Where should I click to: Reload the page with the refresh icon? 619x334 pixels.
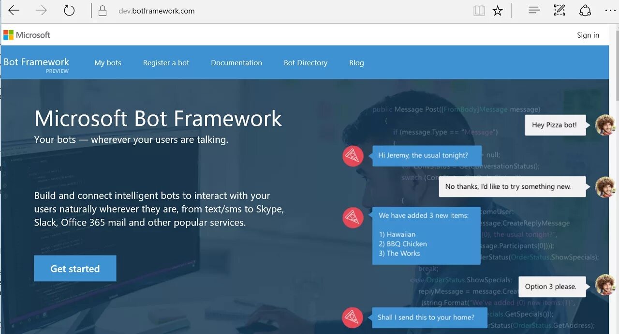[69, 11]
